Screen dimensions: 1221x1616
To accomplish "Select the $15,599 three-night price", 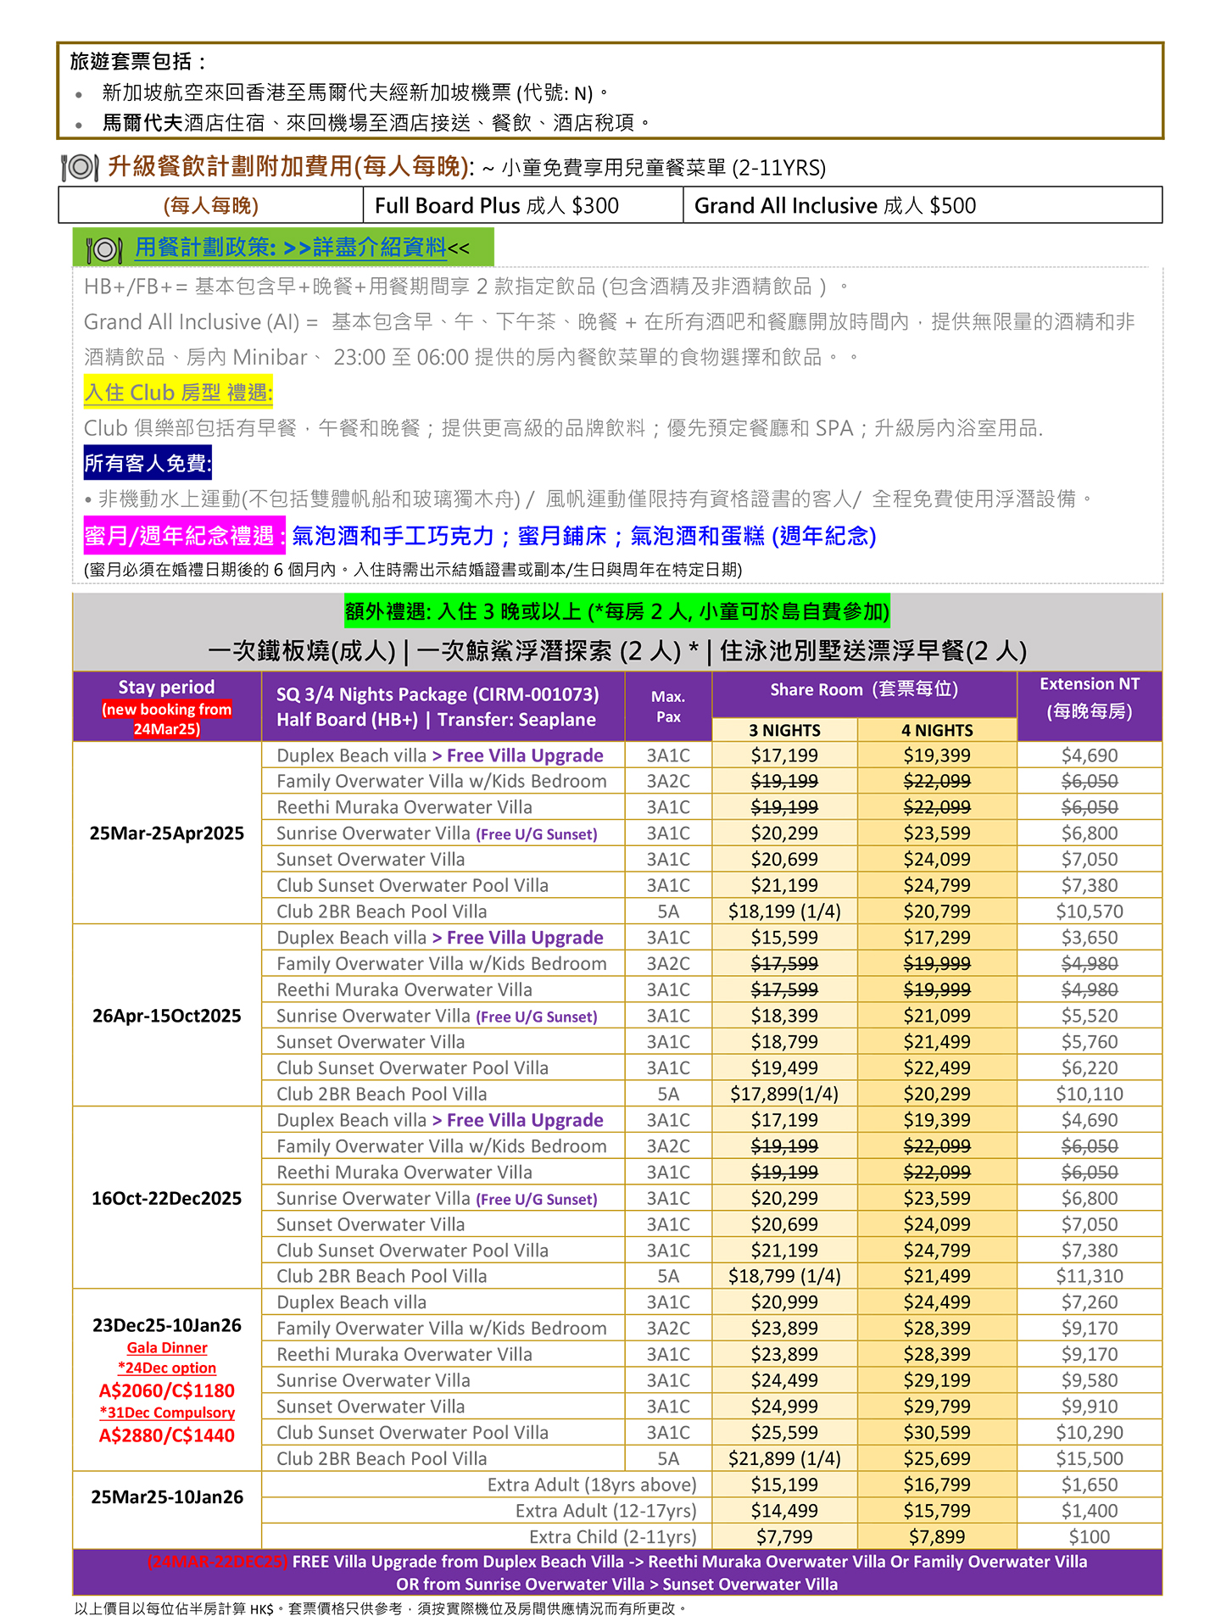I will 784,938.
